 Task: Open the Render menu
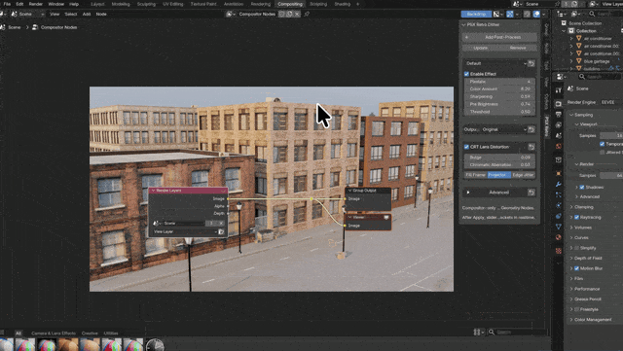36,4
